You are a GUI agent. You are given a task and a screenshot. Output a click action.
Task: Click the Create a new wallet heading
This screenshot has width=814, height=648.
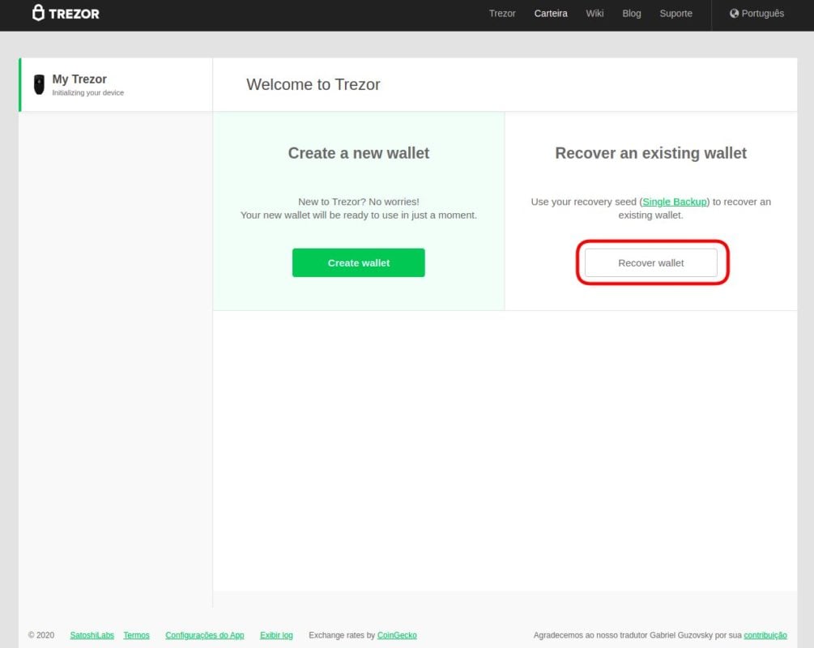(359, 153)
